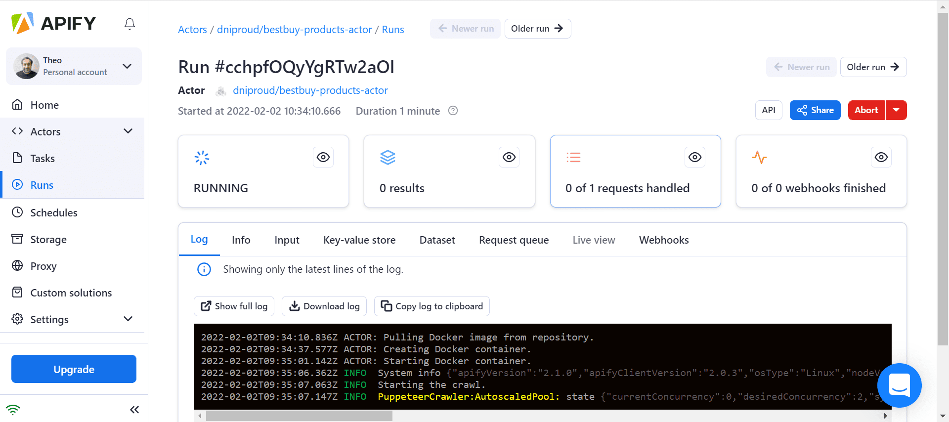The image size is (949, 422).
Task: Expand the Theo account switcher
Action: (127, 66)
